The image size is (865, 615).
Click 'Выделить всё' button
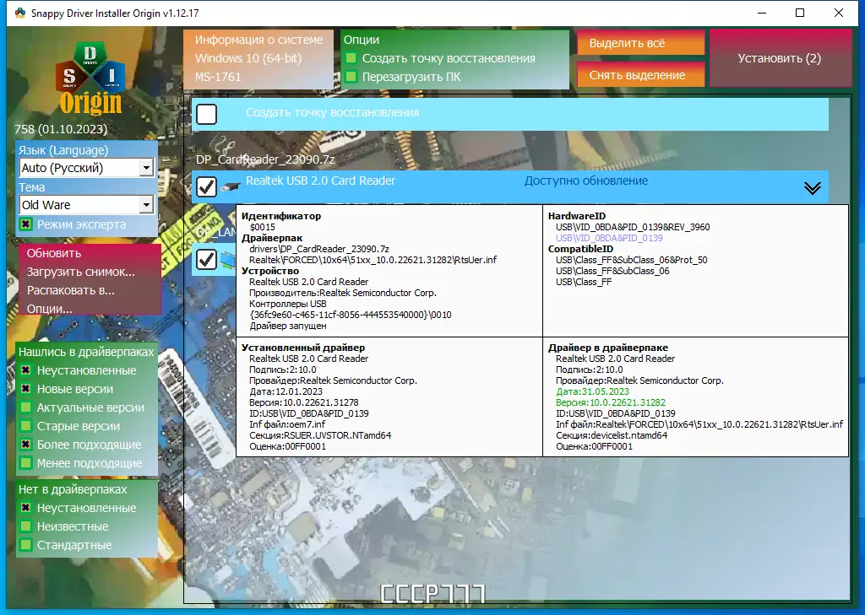641,43
